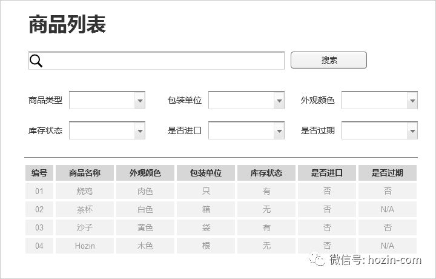
Task: Open the 外观颜色 filter dropdown
Action: pyautogui.click(x=380, y=100)
